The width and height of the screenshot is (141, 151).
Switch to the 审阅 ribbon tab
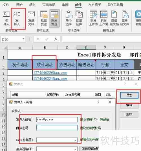(65, 5)
